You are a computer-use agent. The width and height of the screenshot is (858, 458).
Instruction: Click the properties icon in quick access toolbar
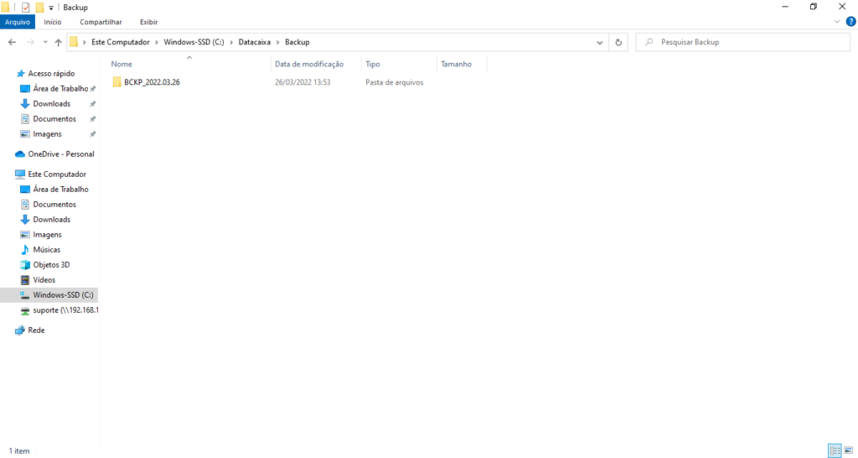[26, 8]
